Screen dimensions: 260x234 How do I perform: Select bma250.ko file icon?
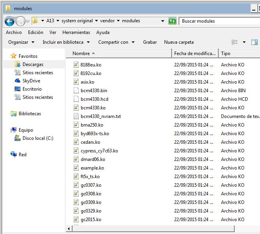coord(76,125)
